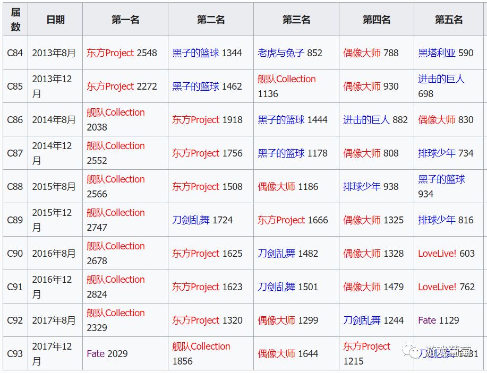The image size is (487, 373).
Task: Open the 进击的巨人 link in row C85
Action: point(441,79)
